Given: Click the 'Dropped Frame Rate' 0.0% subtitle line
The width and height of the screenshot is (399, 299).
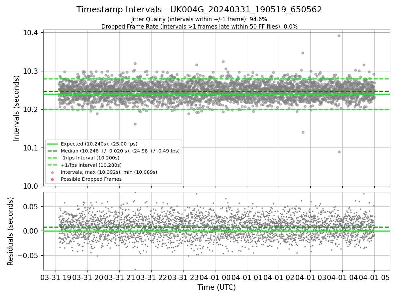Looking at the screenshot, I should click(x=199, y=27).
